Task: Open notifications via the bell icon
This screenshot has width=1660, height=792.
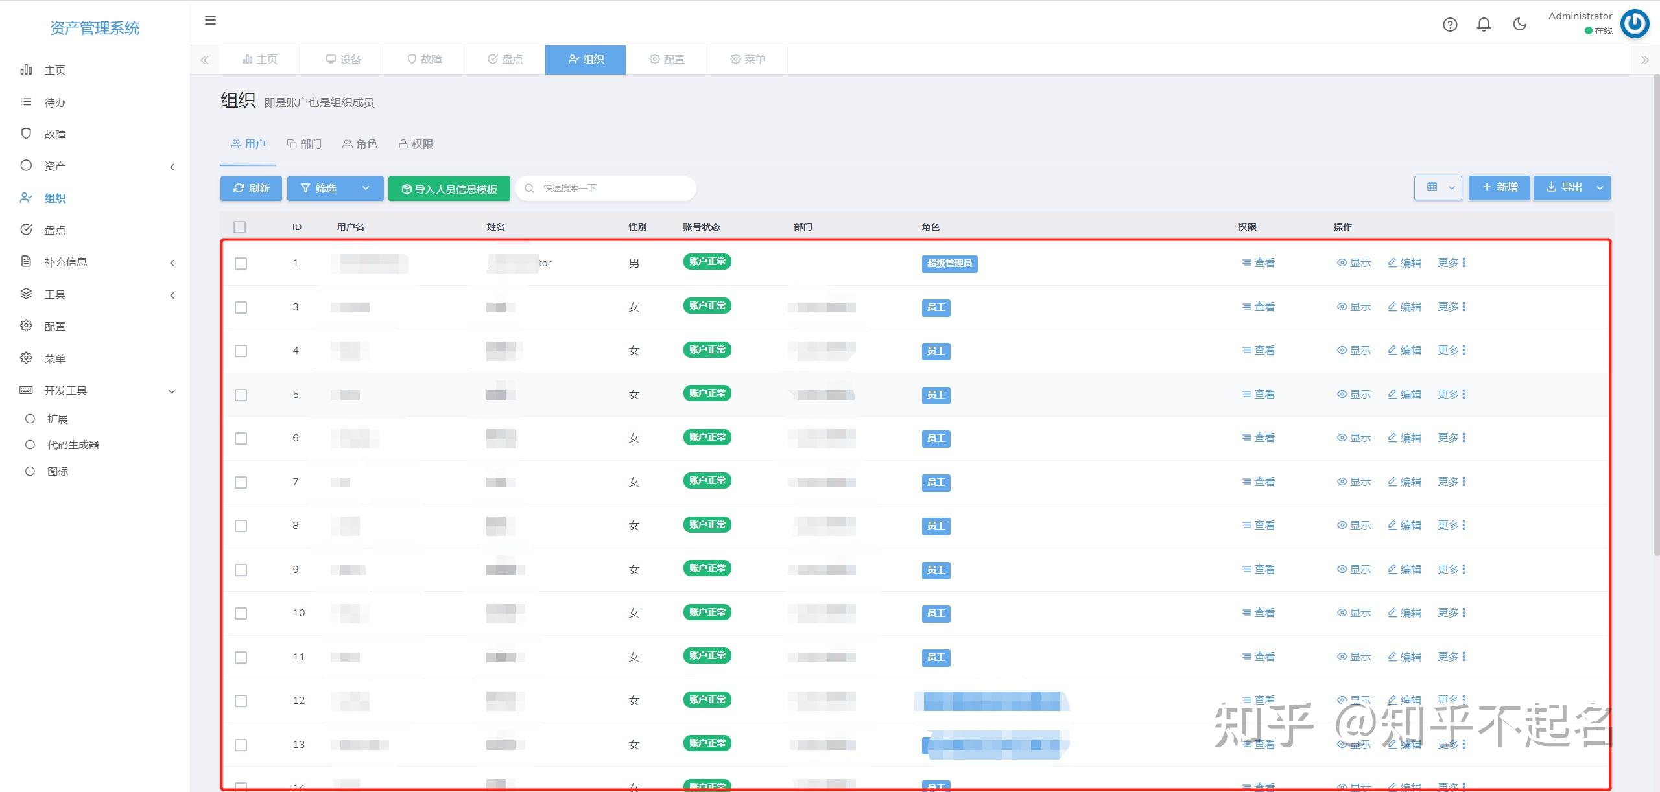Action: pos(1485,24)
